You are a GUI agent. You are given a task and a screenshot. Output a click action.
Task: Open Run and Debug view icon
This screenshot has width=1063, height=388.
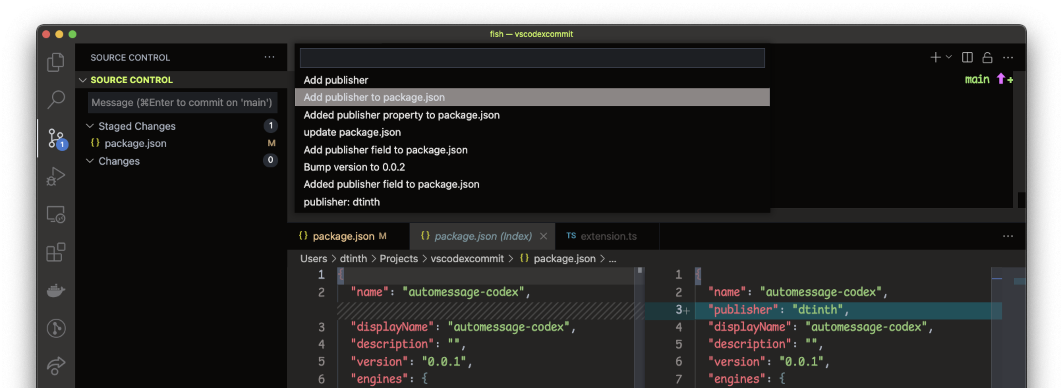click(x=56, y=176)
